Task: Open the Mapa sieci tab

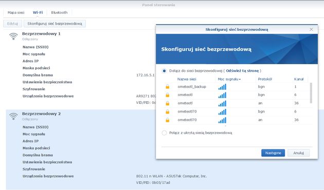Action: (x=16, y=13)
